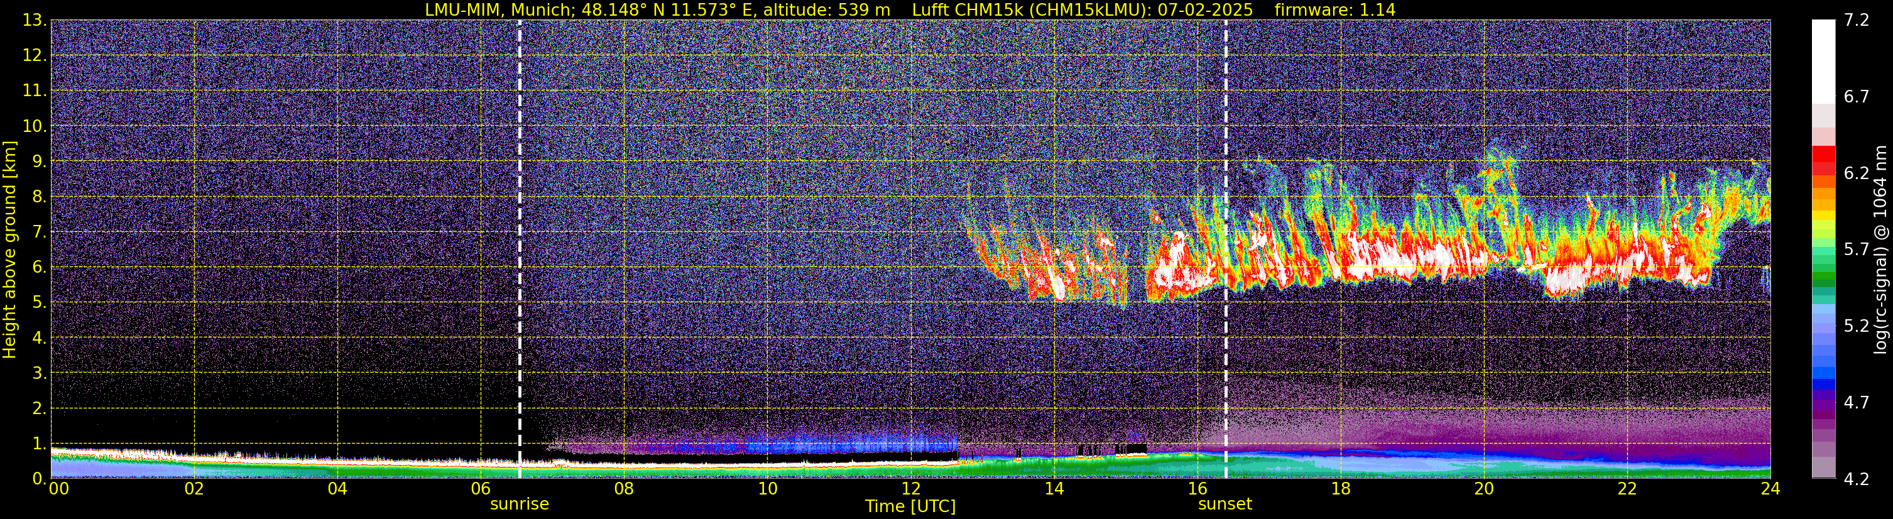Click the colorbar label 'log(rc-signal) @ 1064 nm'

[1882, 249]
